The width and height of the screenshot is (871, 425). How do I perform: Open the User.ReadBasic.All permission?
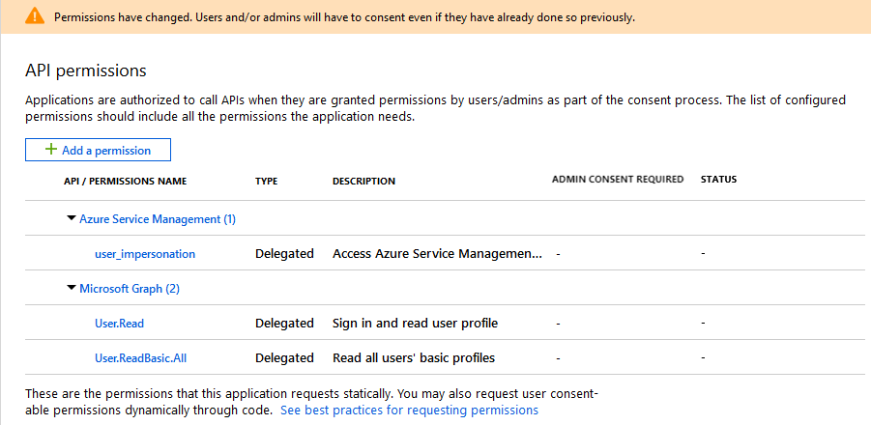(140, 358)
